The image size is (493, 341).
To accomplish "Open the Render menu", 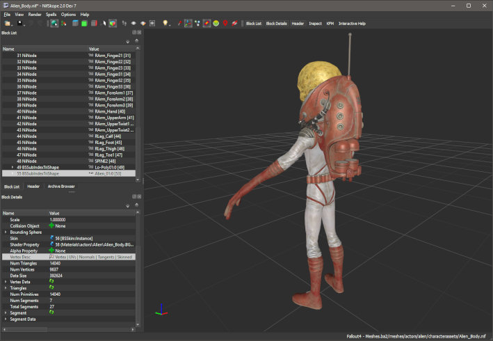I will click(x=35, y=15).
